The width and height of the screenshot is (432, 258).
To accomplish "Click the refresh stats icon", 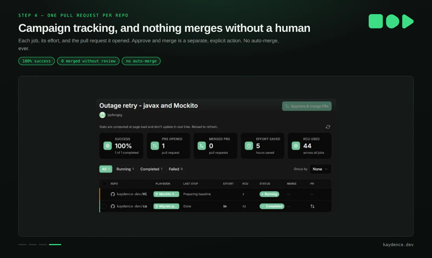I will click(328, 127).
